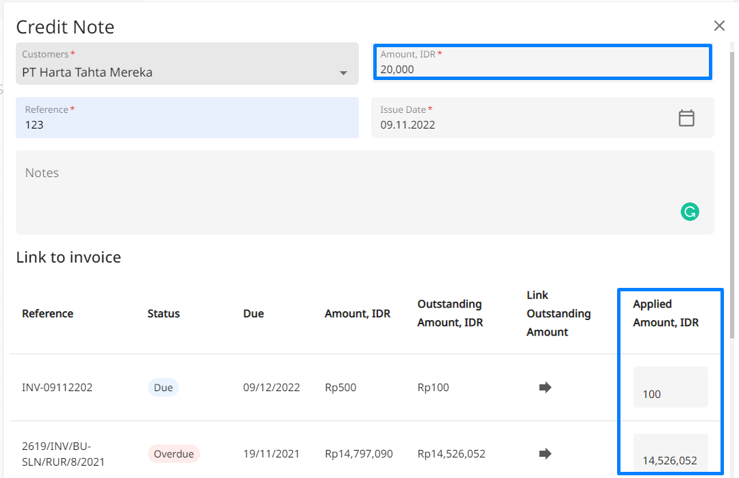This screenshot has width=739, height=478.
Task: Select invoice reference INV-09112202
Action: [58, 388]
